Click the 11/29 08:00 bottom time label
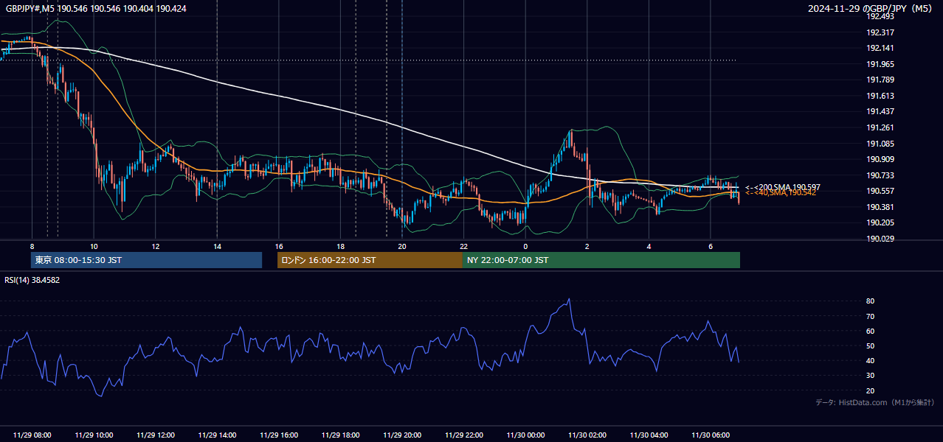This screenshot has width=943, height=442. tap(32, 435)
